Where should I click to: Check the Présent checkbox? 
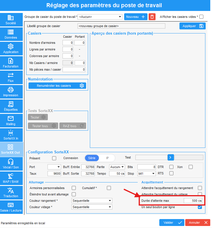tap(54, 158)
